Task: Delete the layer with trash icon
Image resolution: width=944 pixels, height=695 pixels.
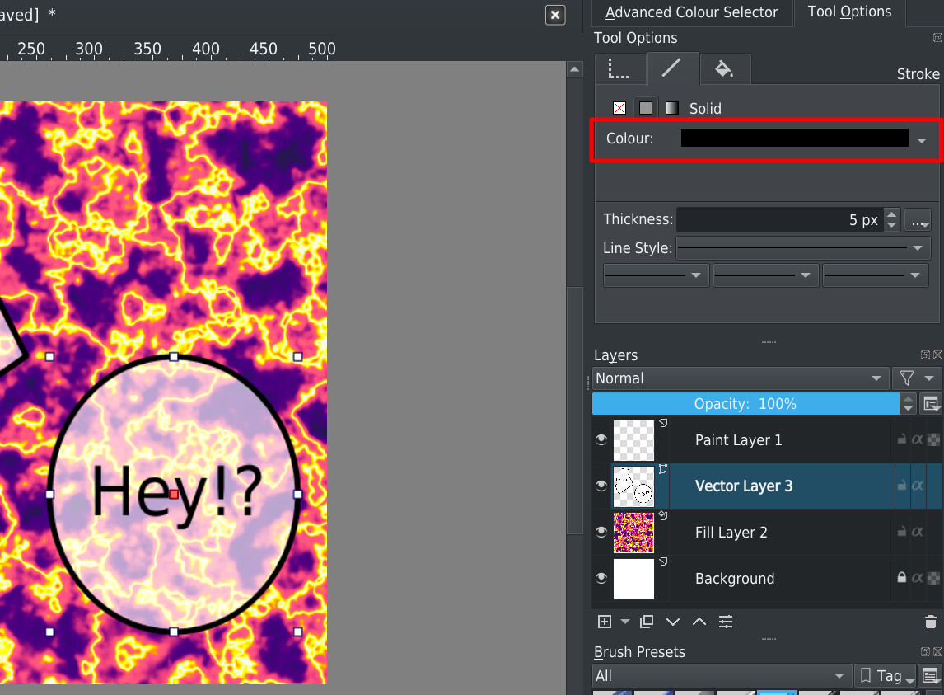Action: click(931, 622)
